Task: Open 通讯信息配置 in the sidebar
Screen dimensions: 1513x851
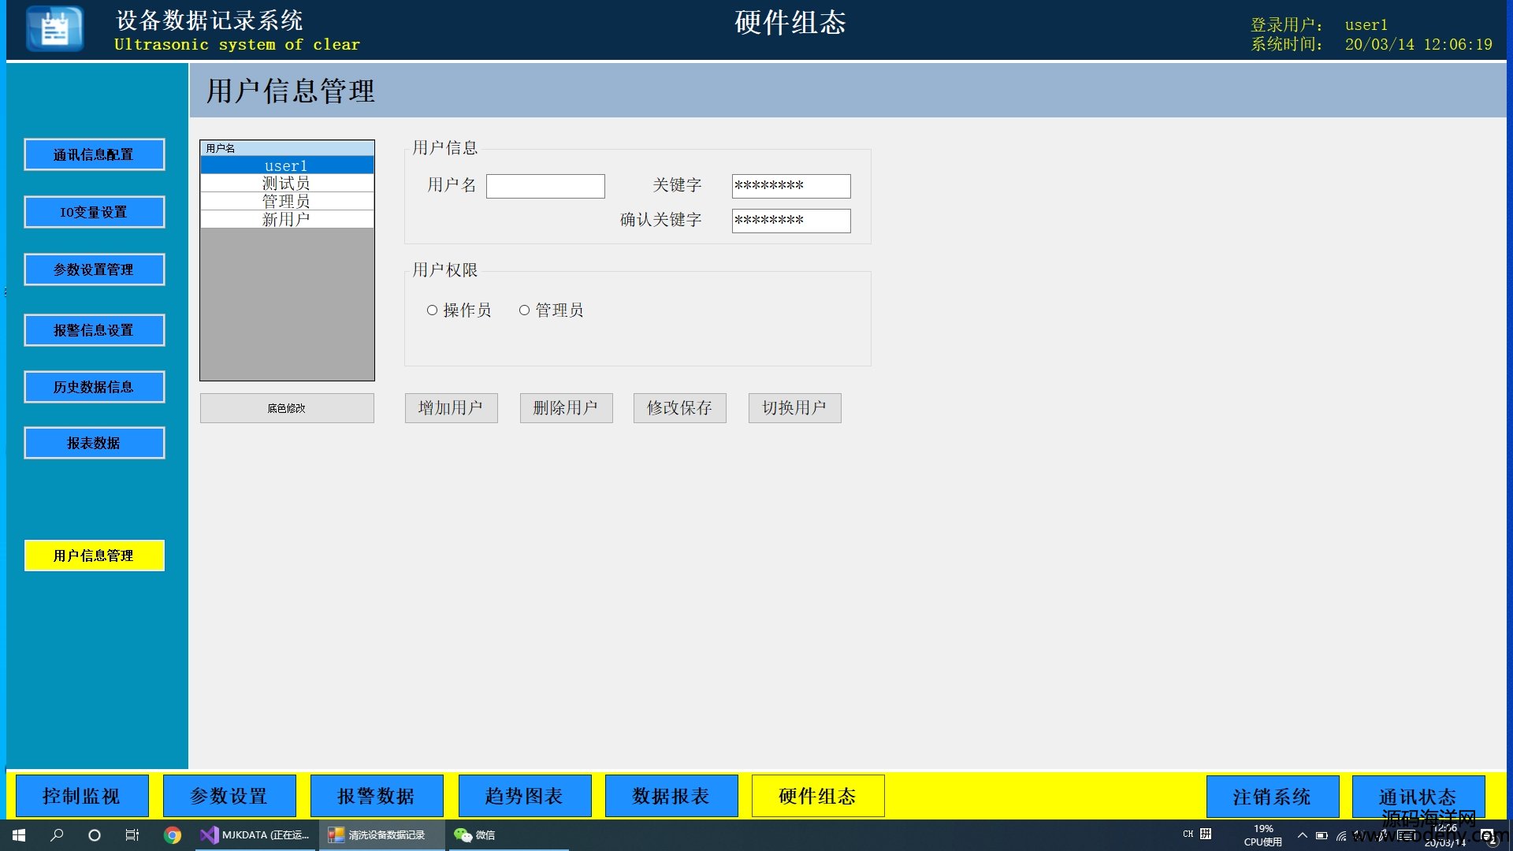Action: [x=95, y=154]
